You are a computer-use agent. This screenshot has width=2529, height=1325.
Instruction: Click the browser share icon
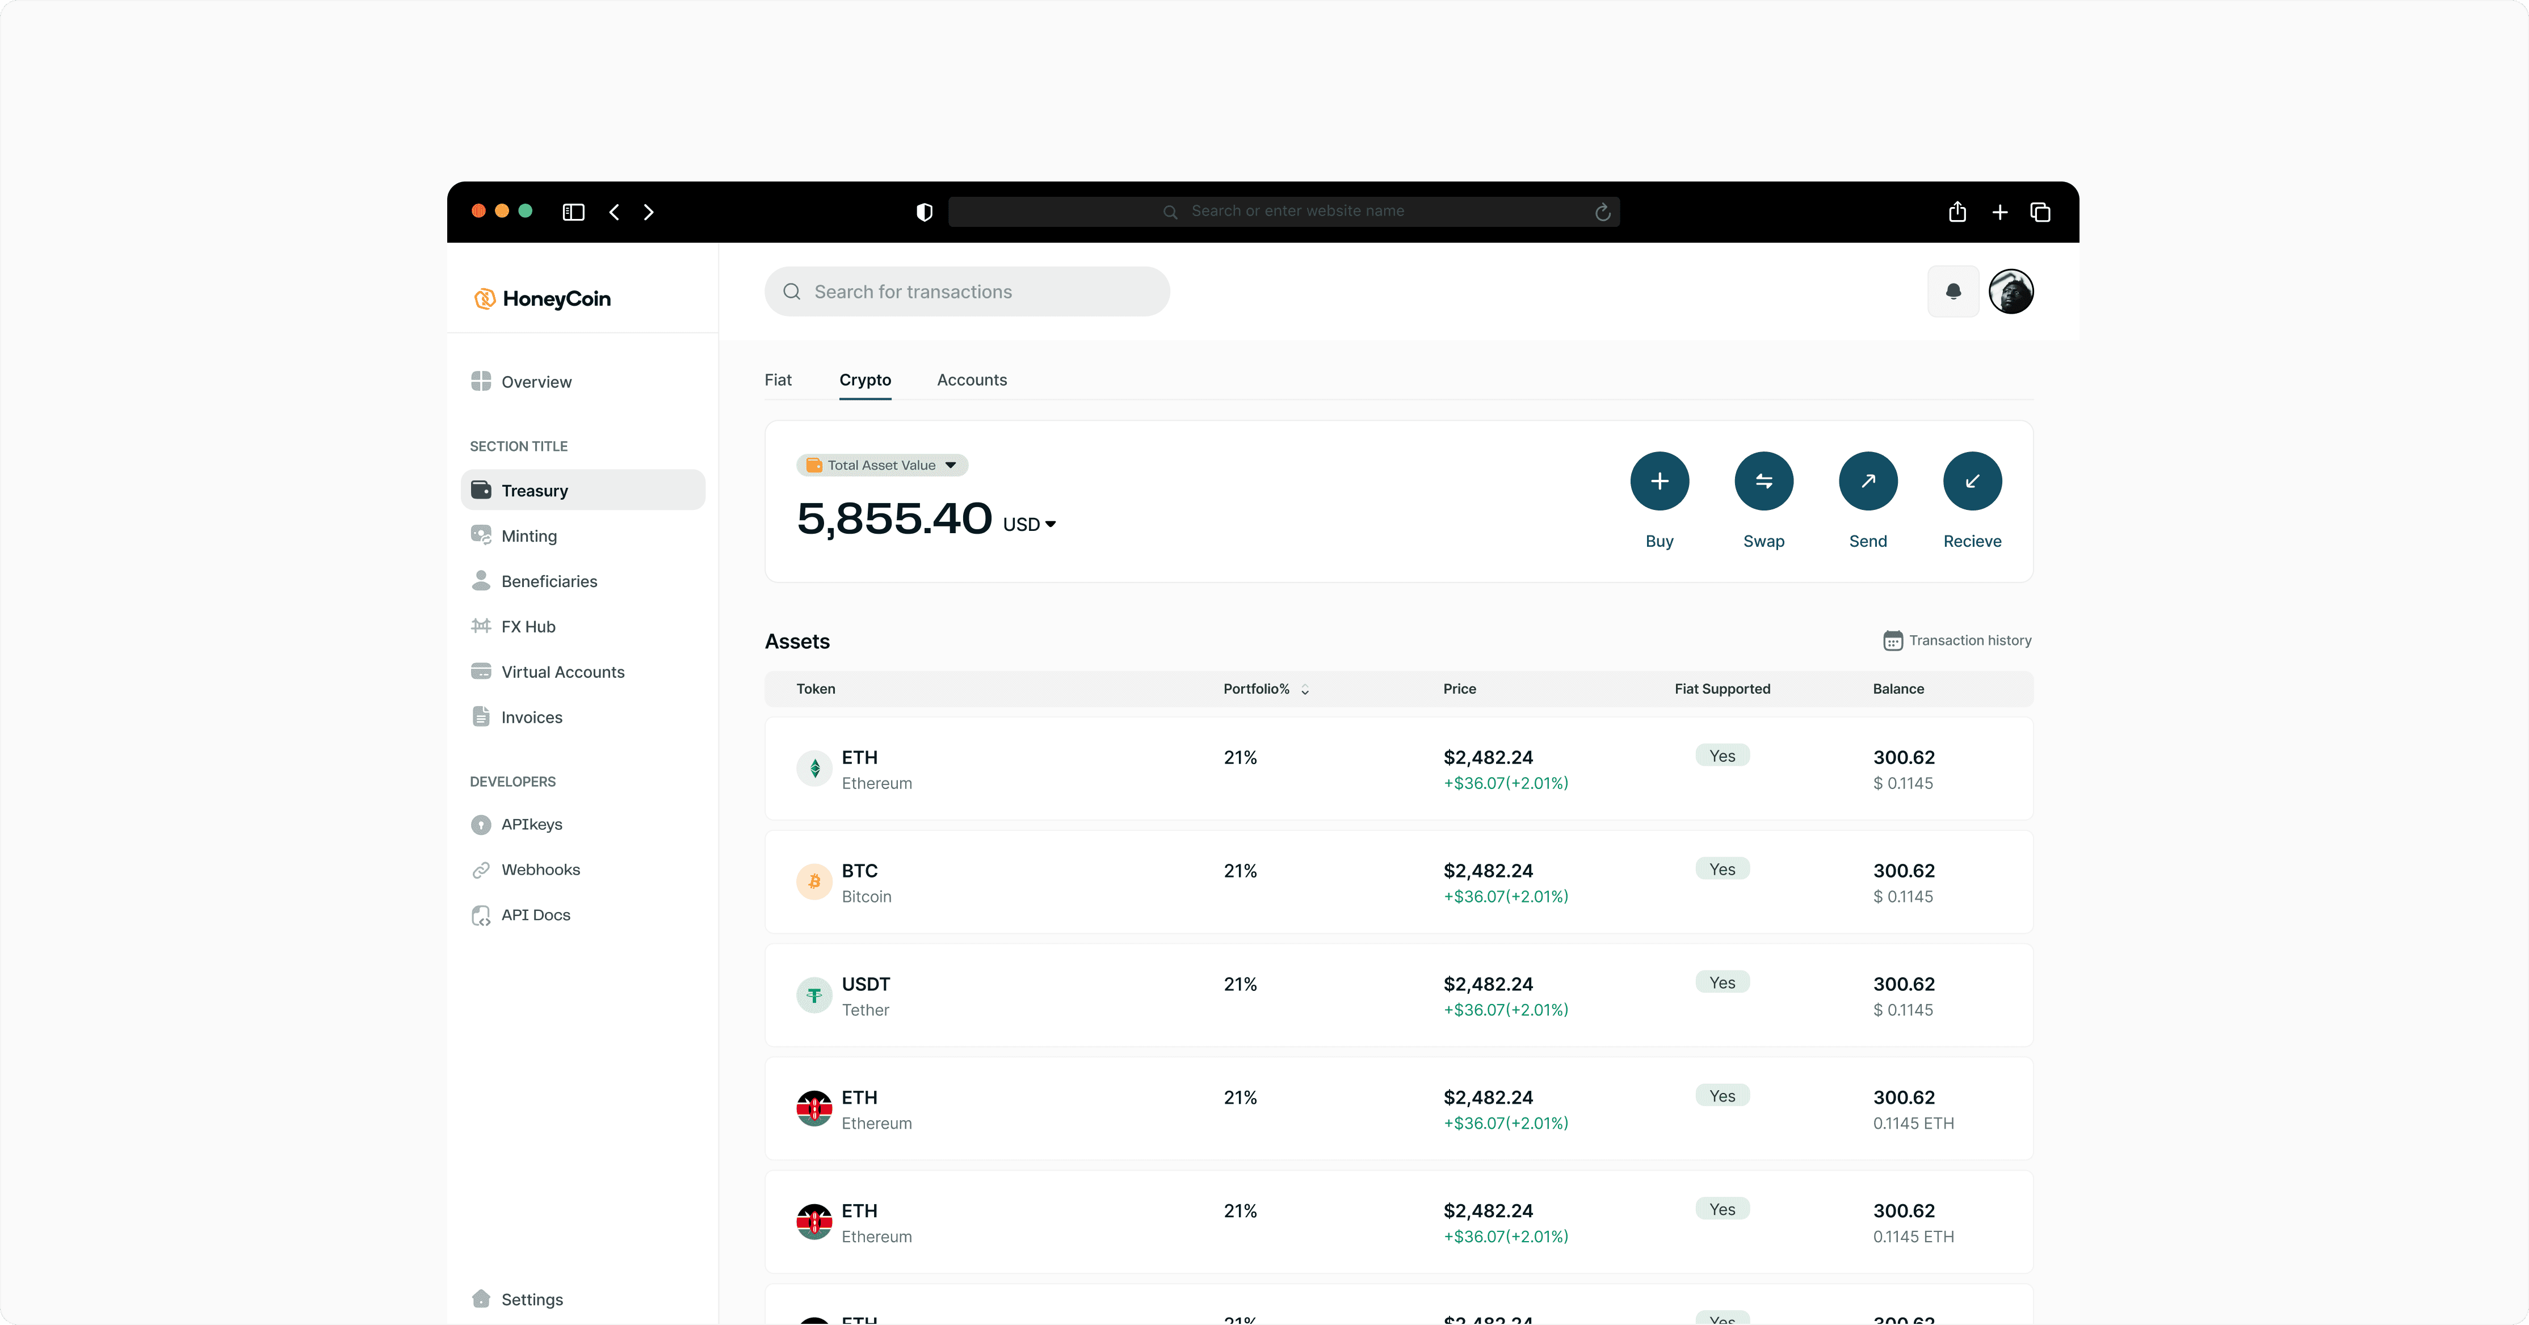[1957, 212]
